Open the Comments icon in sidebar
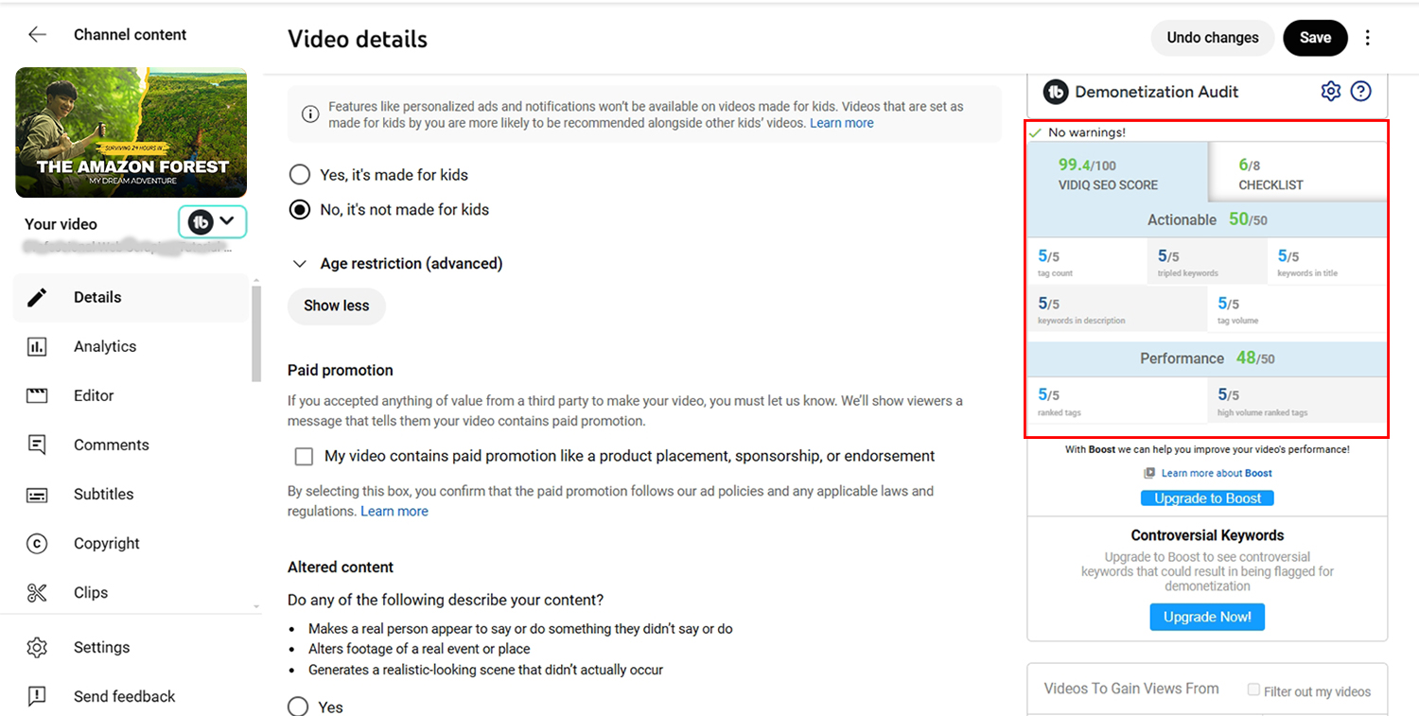The height and width of the screenshot is (716, 1419). point(37,445)
